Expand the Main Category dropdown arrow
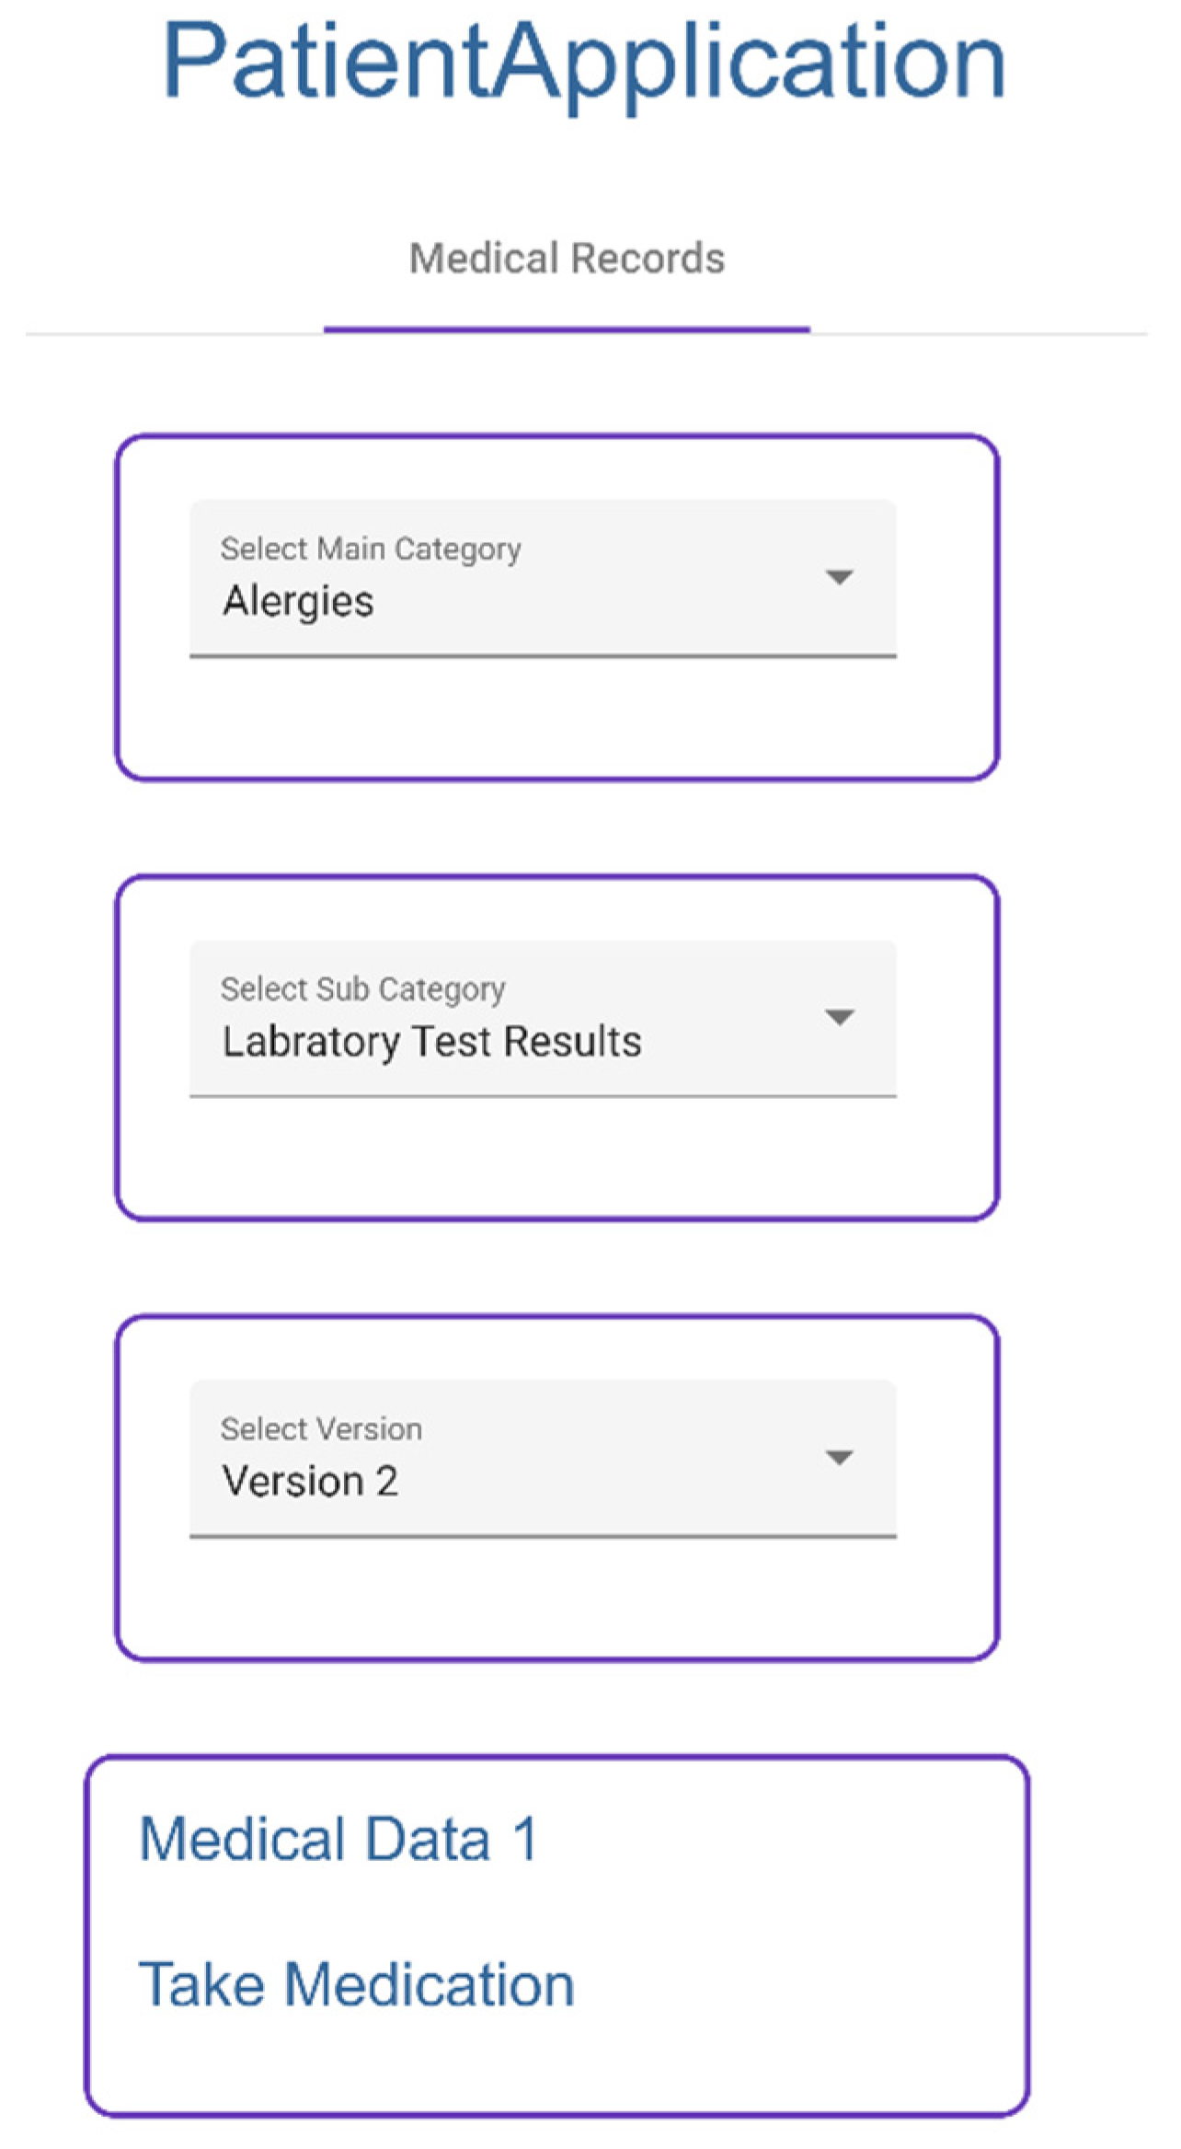Image resolution: width=1181 pixels, height=2149 pixels. (x=839, y=577)
